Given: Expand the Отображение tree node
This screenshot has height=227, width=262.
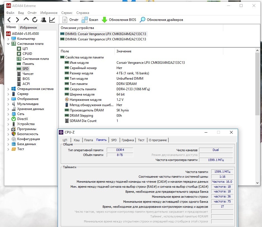Looking at the screenshot, I should pos(8,99).
